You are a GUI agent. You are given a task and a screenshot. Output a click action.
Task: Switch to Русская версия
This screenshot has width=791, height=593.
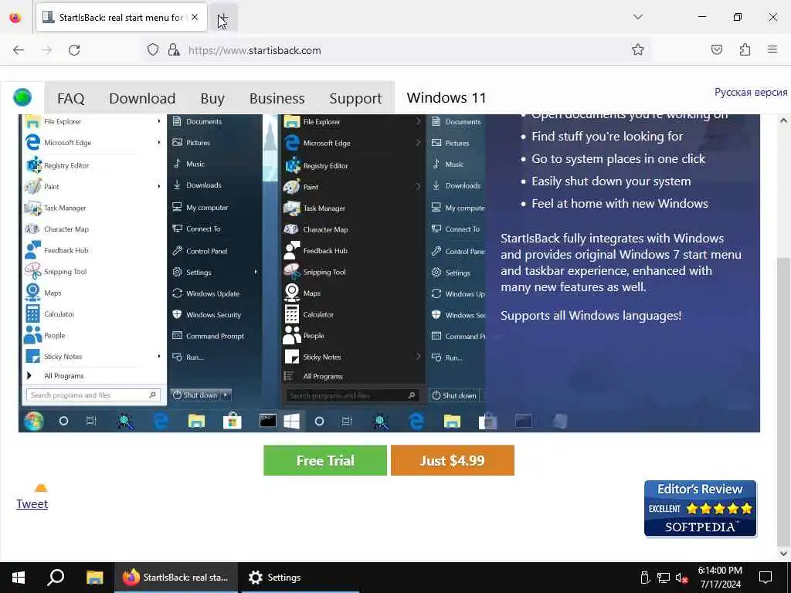tap(751, 93)
